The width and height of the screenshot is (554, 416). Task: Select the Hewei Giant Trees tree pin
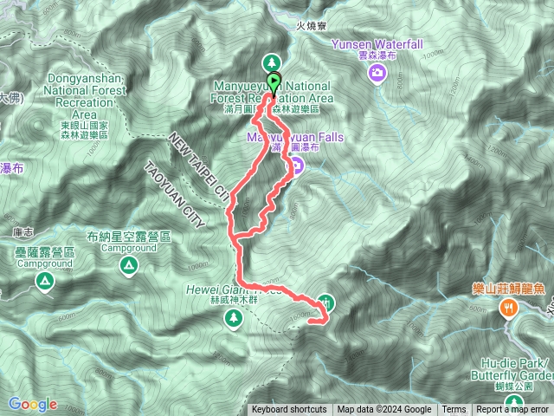pyautogui.click(x=234, y=318)
